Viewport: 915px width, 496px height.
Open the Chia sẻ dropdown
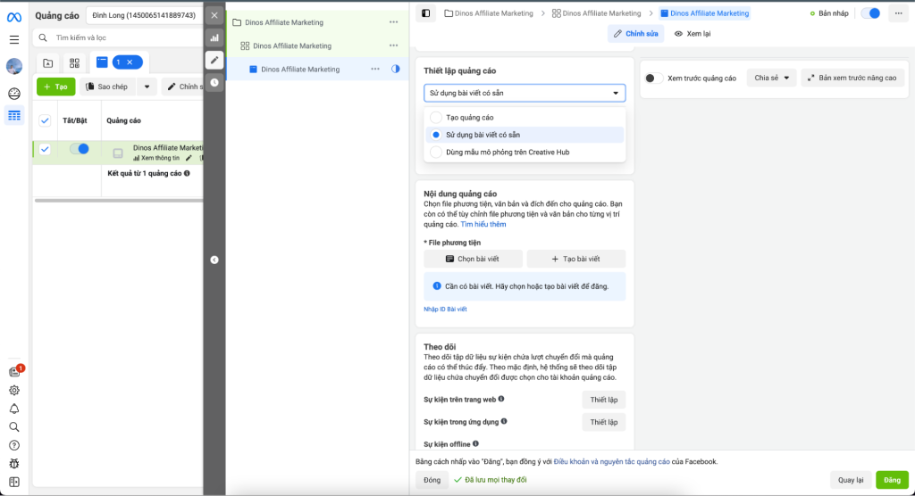[x=771, y=79]
